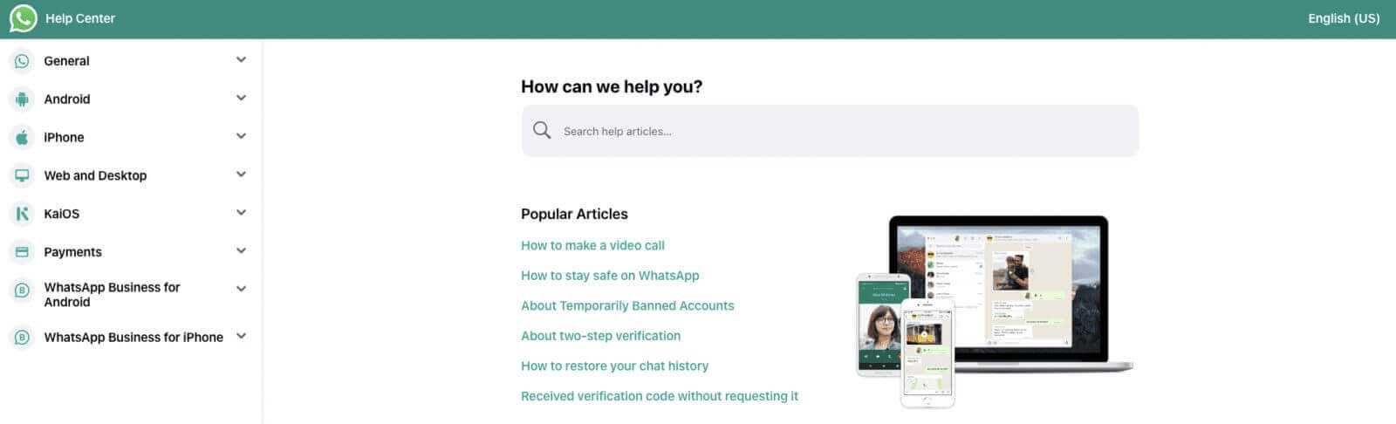Expand the Web and Desktop chevron
Screen dimensions: 1396x424
pos(241,174)
